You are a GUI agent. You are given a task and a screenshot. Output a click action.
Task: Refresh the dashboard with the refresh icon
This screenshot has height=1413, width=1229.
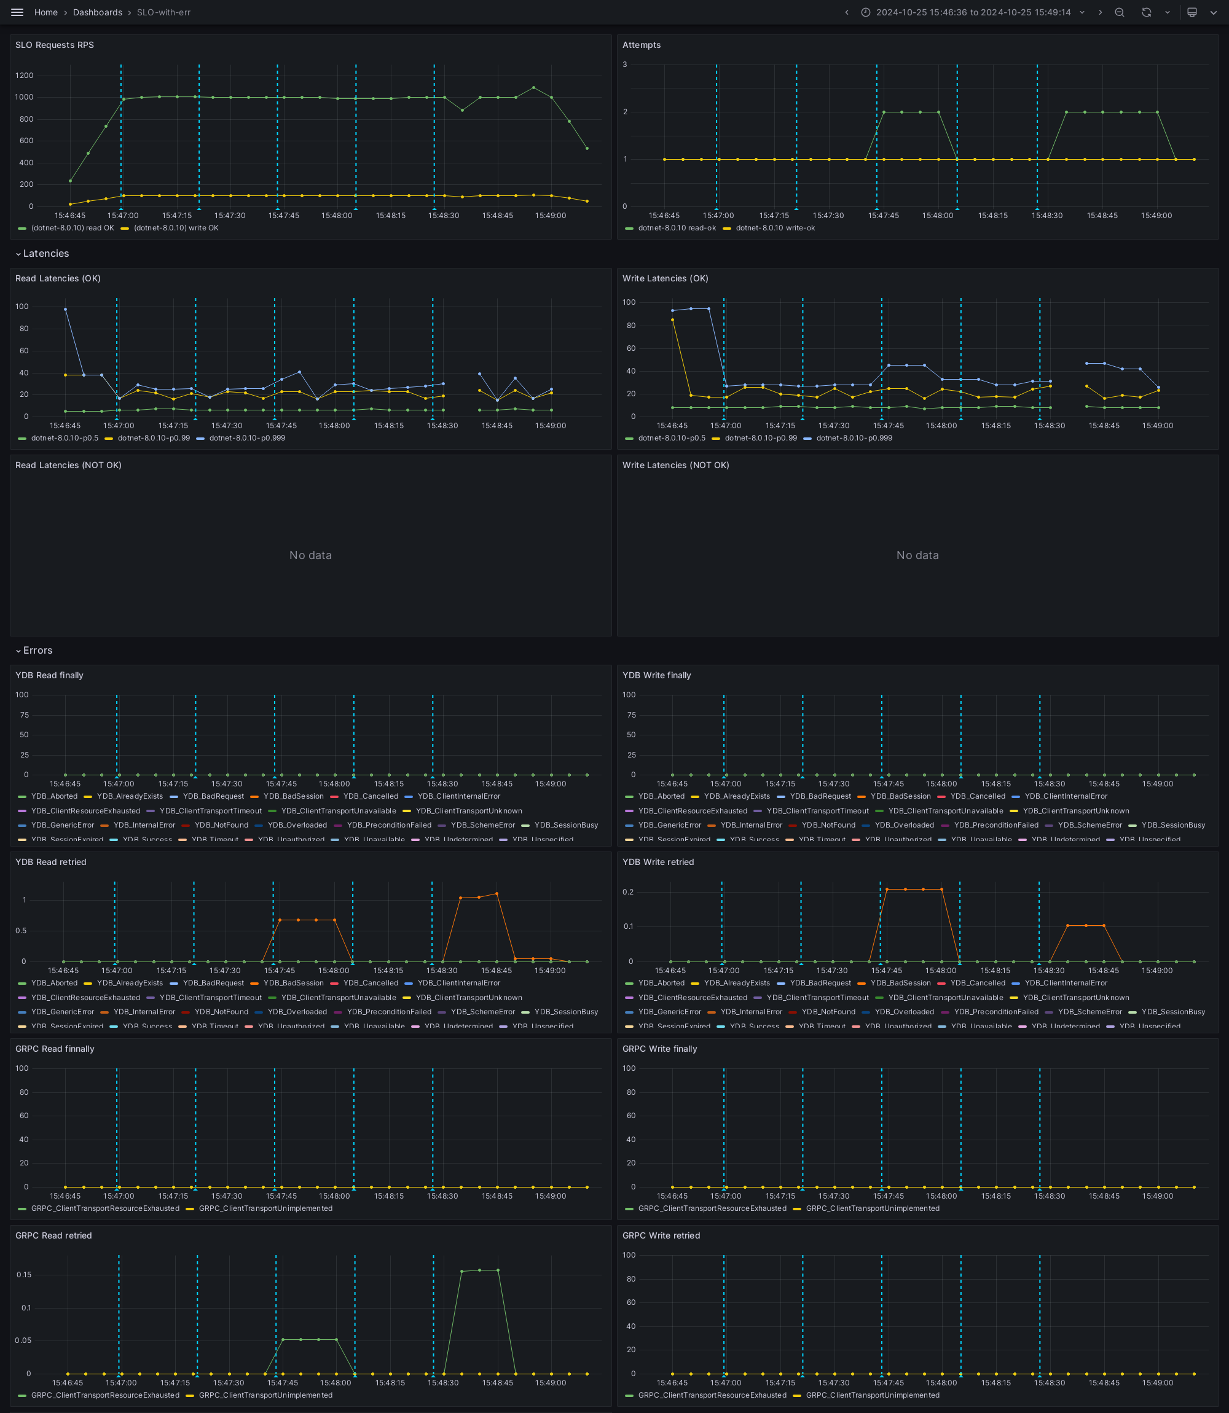1146,12
